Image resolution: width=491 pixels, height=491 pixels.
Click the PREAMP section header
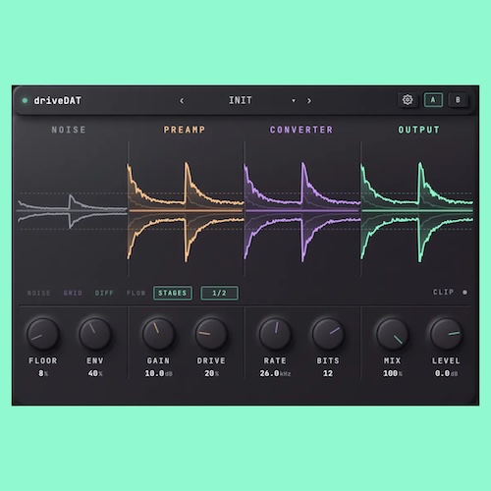(185, 130)
